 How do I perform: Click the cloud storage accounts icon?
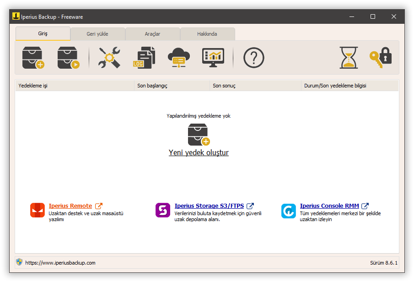click(x=179, y=58)
